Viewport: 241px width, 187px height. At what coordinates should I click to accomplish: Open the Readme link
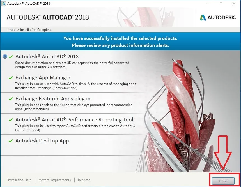pos(84,180)
